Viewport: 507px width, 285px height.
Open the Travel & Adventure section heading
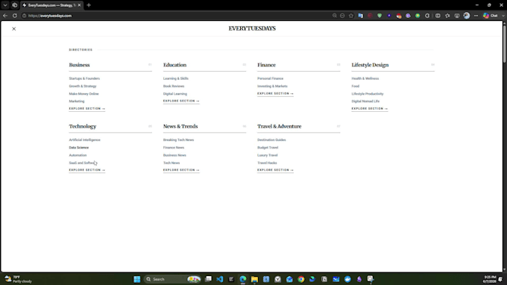pyautogui.click(x=279, y=127)
